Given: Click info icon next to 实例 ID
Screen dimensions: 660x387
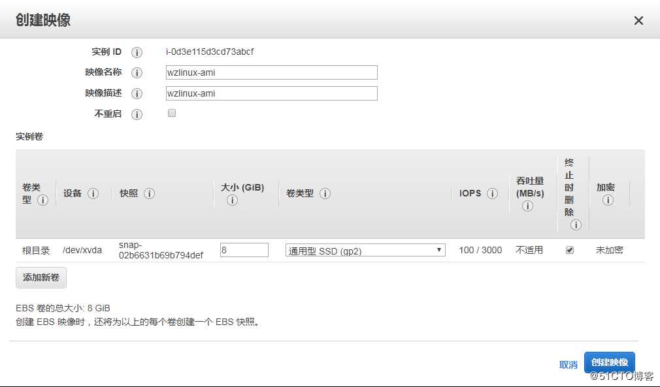Looking at the screenshot, I should tap(137, 52).
